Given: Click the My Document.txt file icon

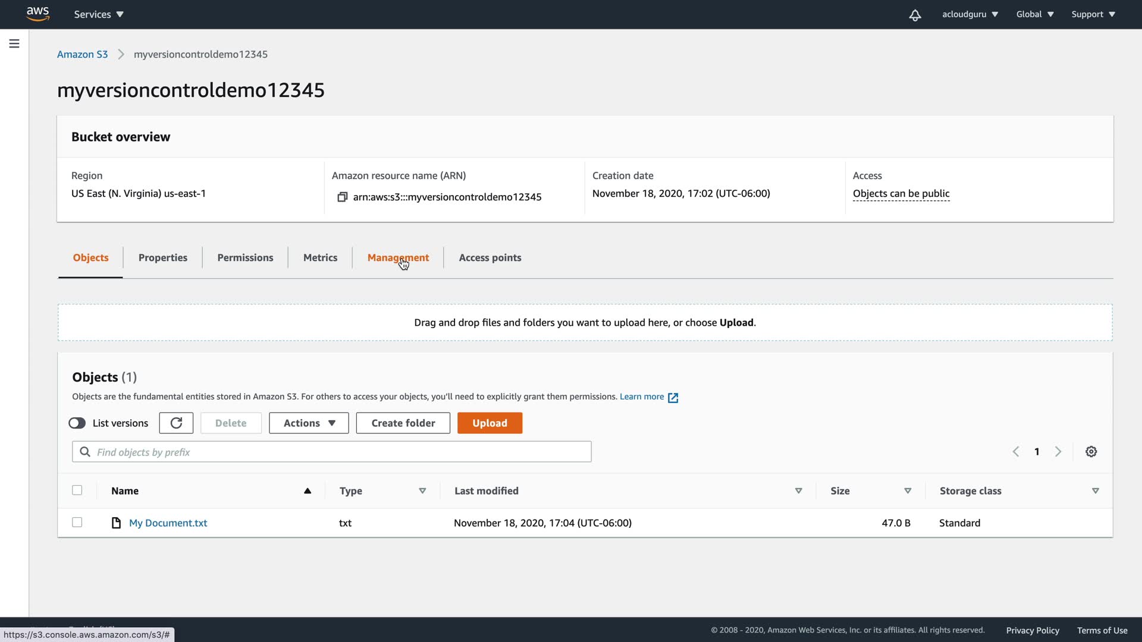Looking at the screenshot, I should coord(117,523).
